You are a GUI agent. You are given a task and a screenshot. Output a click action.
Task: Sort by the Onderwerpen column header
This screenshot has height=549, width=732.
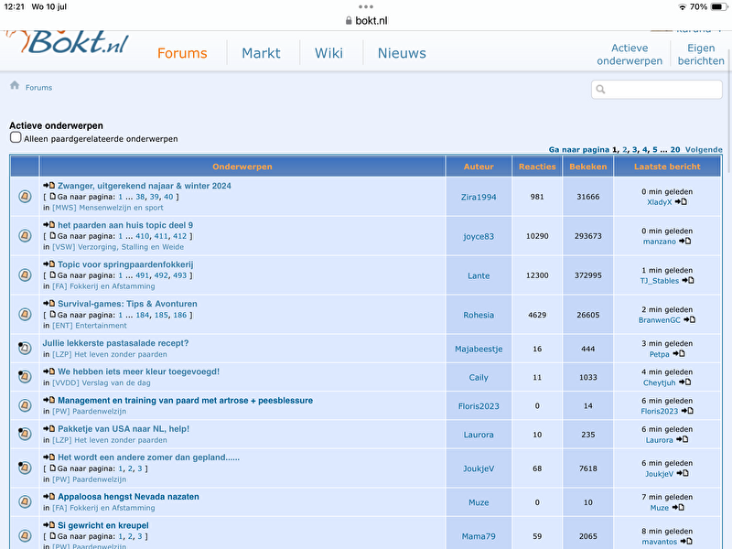point(242,167)
